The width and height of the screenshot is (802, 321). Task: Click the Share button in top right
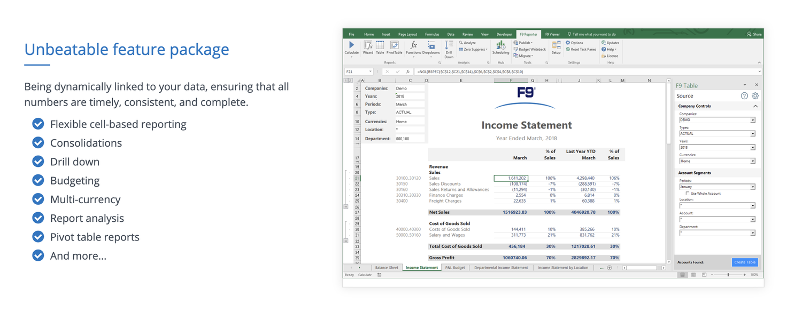(753, 34)
